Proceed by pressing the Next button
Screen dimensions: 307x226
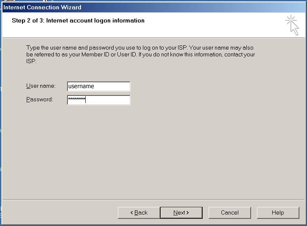point(181,212)
